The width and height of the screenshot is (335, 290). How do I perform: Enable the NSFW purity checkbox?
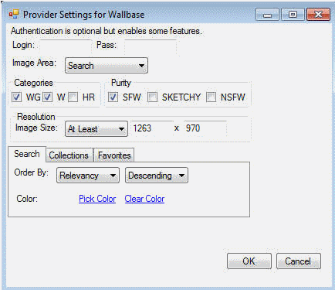tap(211, 97)
